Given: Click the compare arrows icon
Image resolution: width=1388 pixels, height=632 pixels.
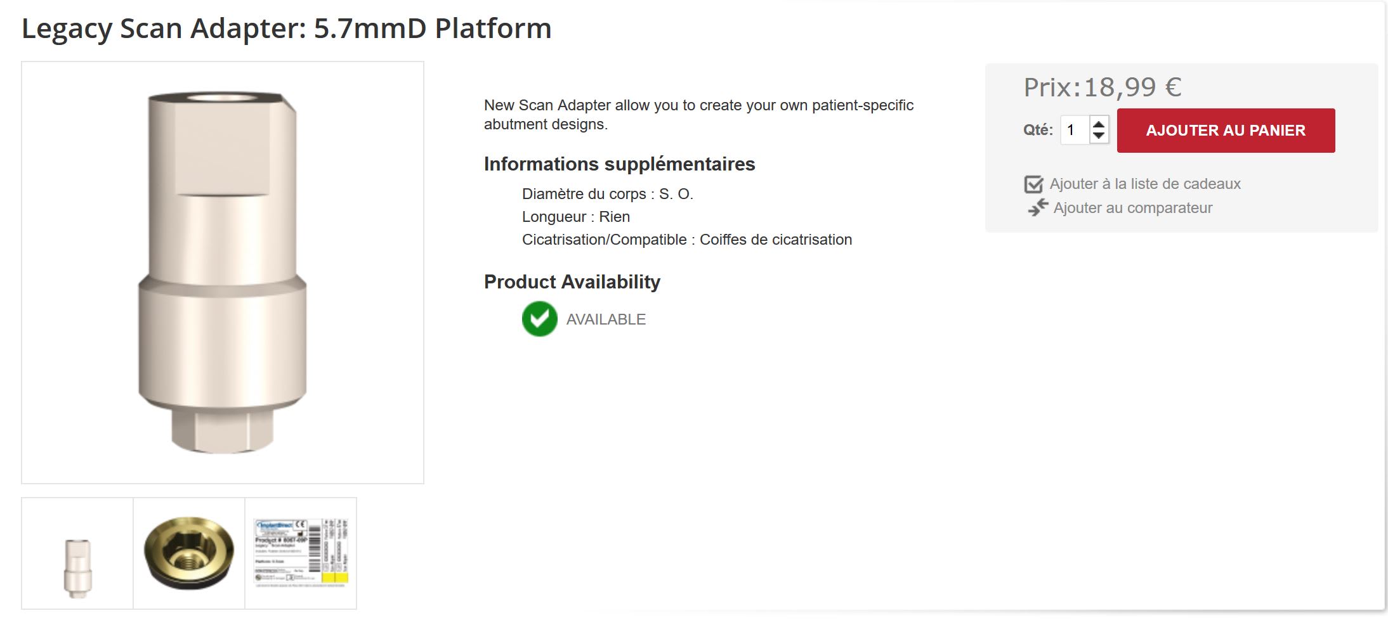Looking at the screenshot, I should (x=1038, y=208).
